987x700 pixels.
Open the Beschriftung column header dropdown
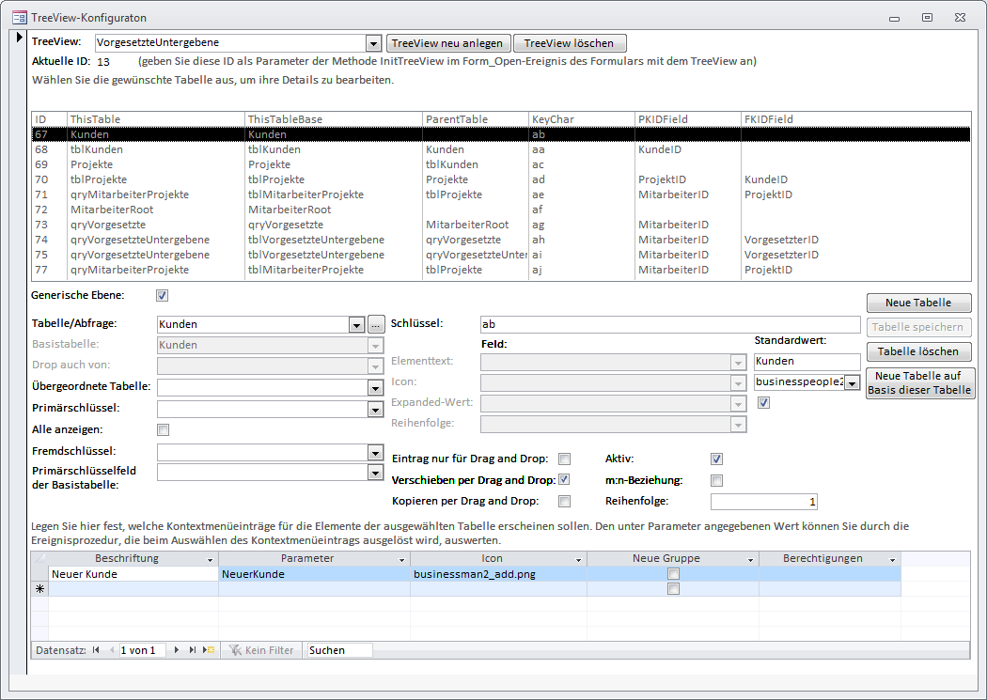point(211,559)
